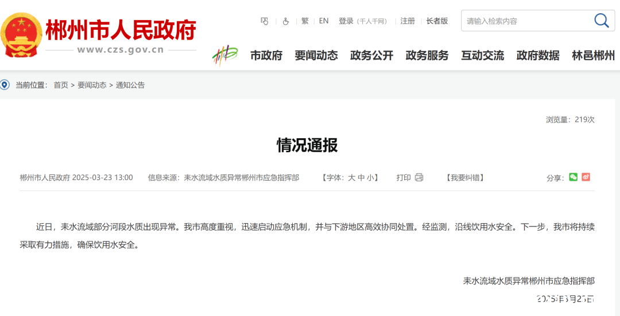Open the 互动交流 menu
620x316 pixels.
(482, 56)
